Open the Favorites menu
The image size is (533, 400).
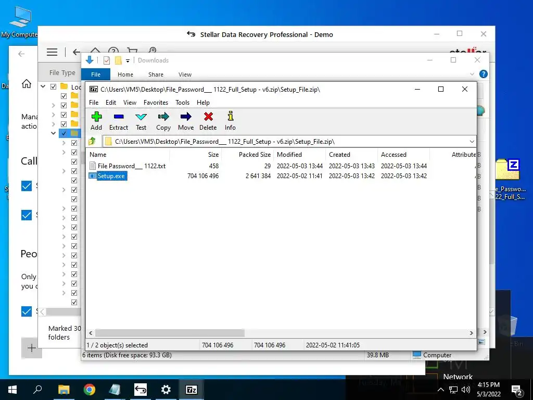(x=156, y=103)
